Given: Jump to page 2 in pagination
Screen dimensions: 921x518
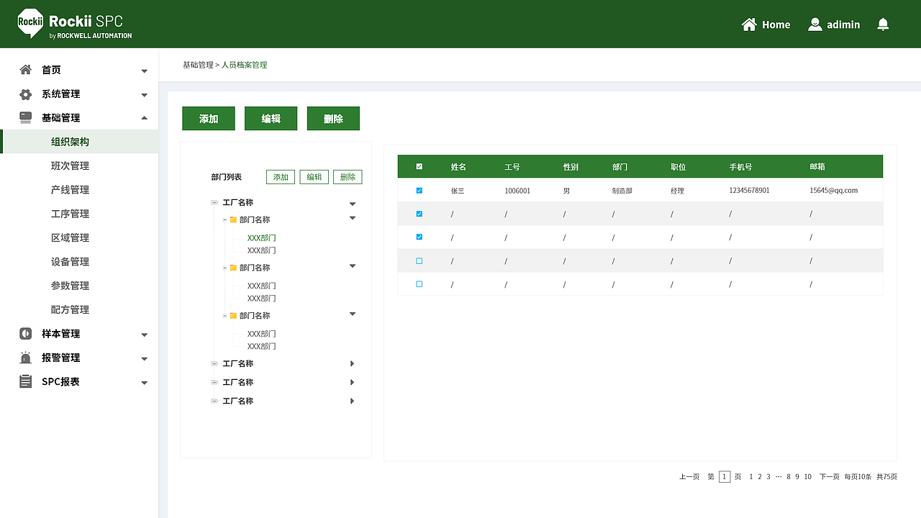Looking at the screenshot, I should (x=760, y=477).
